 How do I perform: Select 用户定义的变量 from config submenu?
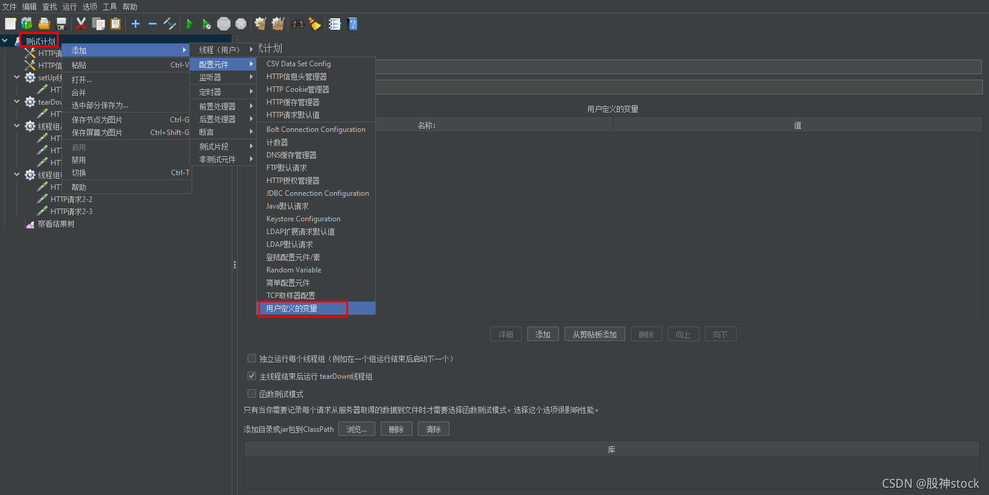[x=316, y=308]
